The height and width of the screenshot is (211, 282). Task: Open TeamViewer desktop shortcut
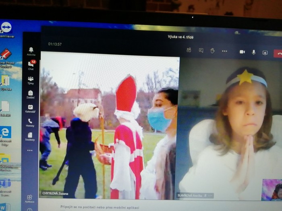(x=6, y=28)
